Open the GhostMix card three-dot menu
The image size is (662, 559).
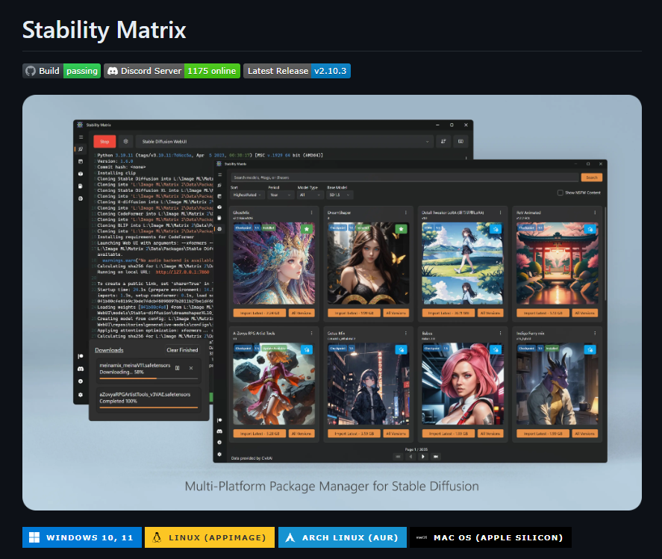pyautogui.click(x=311, y=213)
